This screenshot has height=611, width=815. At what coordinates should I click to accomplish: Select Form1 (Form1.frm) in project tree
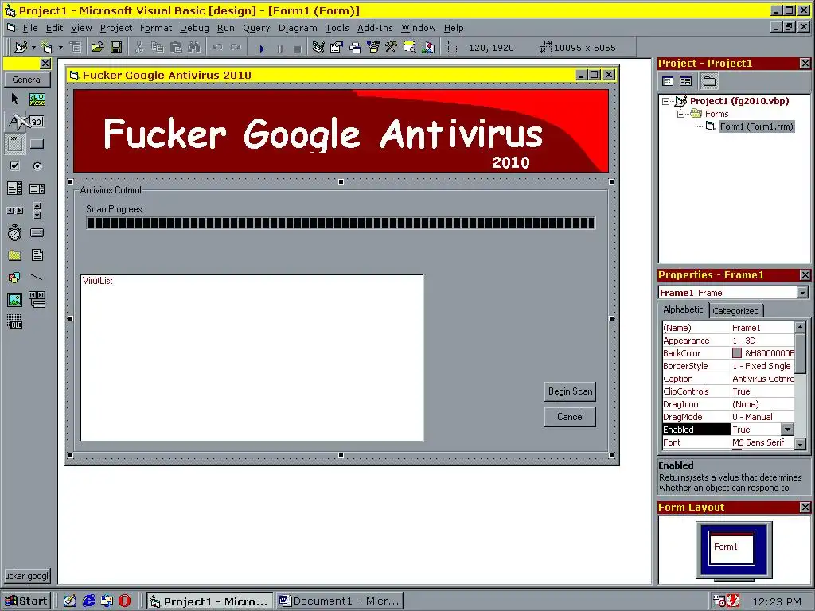click(756, 126)
